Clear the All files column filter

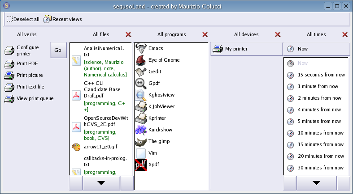pyautogui.click(x=128, y=34)
